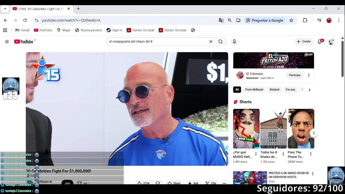Click the Ask button

click(193, 183)
